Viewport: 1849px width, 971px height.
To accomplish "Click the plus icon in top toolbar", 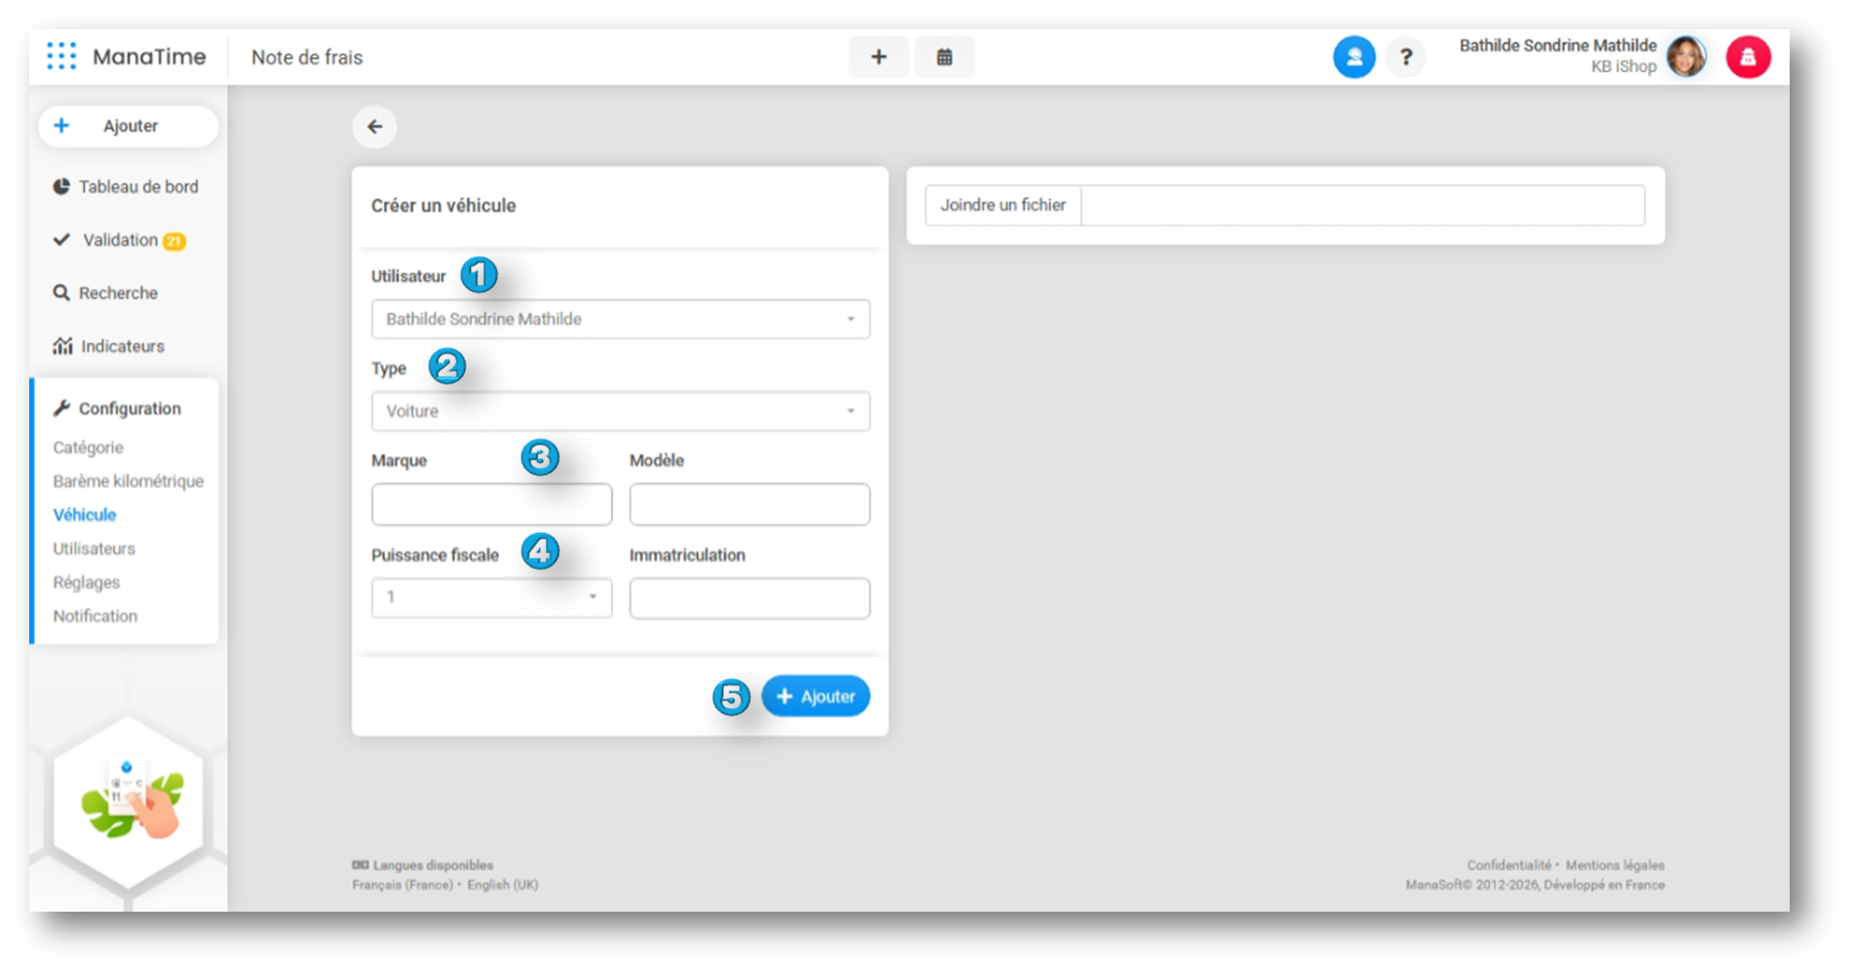I will click(x=878, y=57).
